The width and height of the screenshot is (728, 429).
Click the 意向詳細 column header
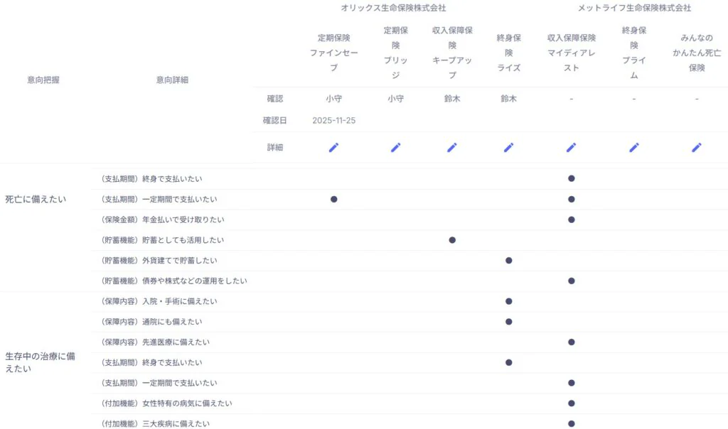[172, 80]
